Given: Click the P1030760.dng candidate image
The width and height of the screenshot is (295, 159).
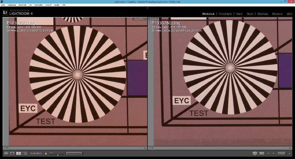Looking at the screenshot, I should click(220, 82).
